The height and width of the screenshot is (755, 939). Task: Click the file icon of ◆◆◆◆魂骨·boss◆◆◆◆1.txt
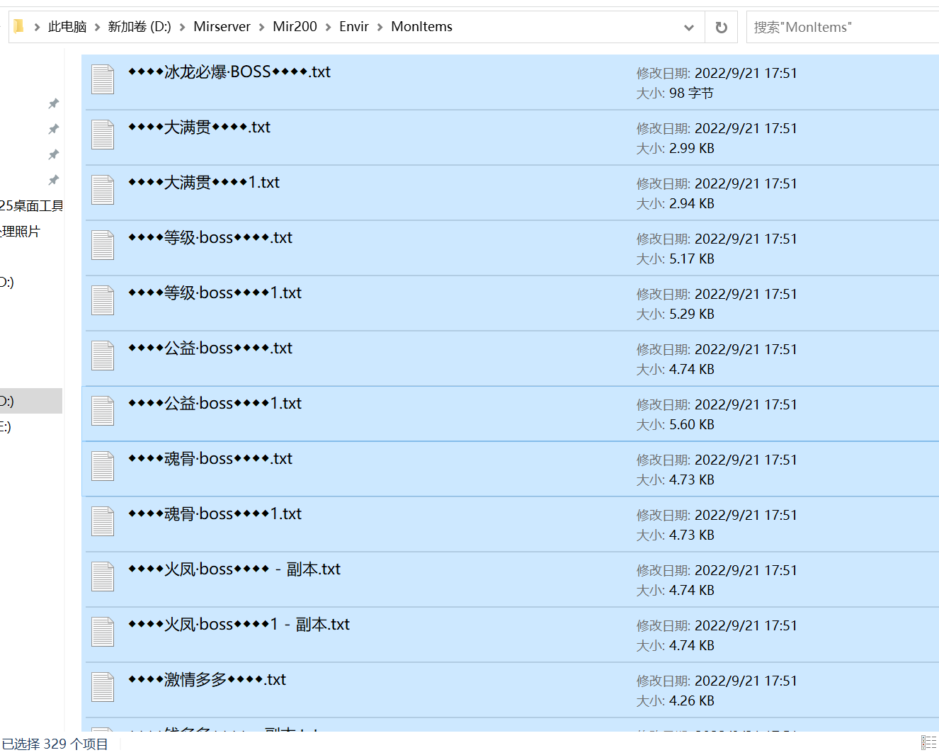(103, 521)
